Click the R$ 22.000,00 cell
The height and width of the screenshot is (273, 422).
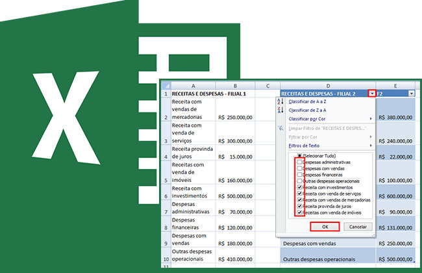coord(395,153)
